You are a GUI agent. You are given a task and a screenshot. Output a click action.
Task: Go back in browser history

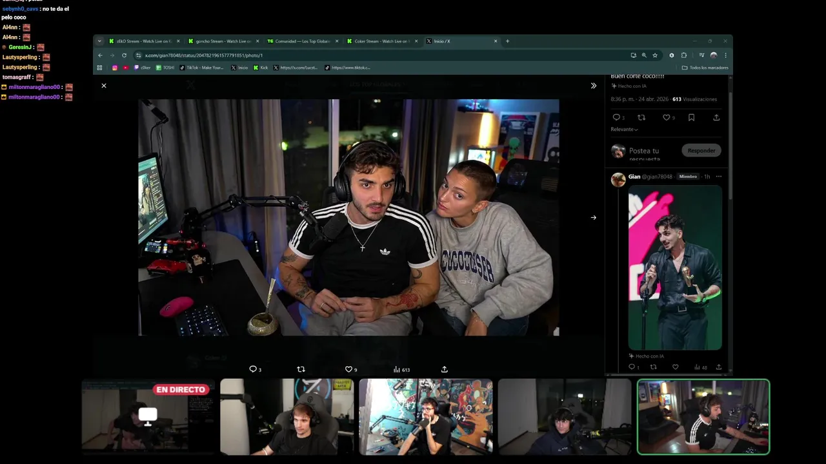click(100, 55)
